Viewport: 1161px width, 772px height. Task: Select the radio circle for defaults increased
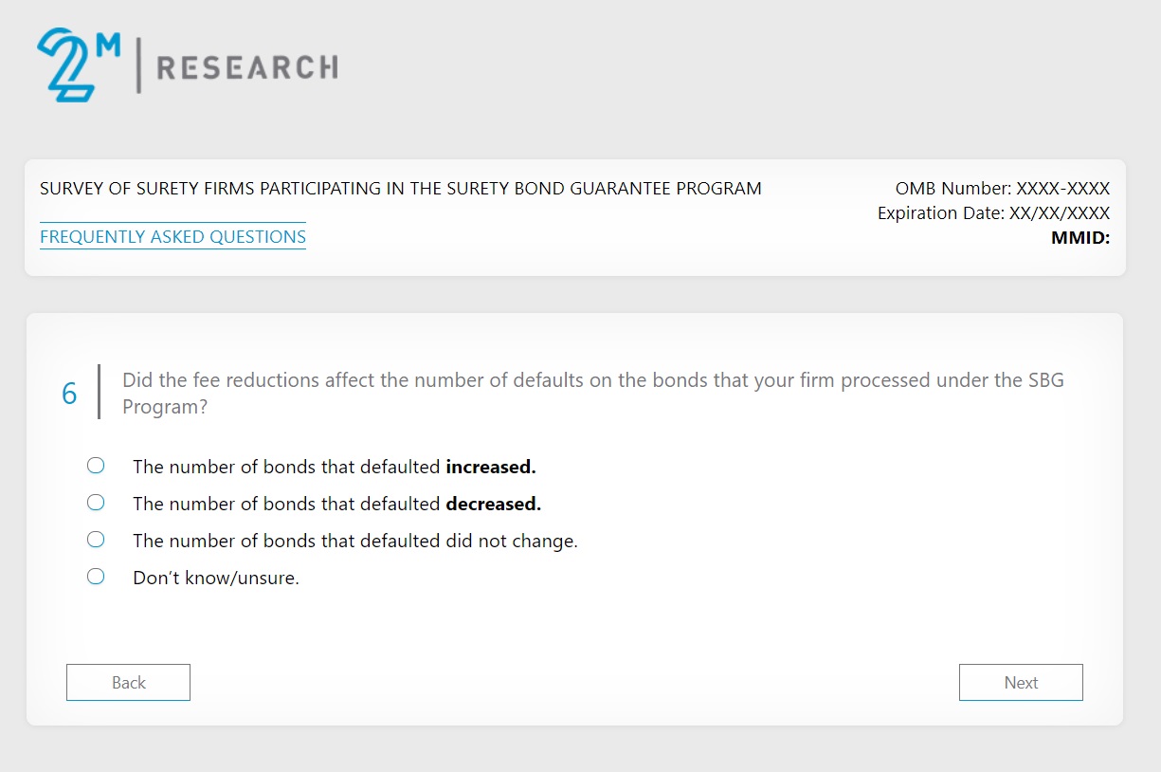96,466
